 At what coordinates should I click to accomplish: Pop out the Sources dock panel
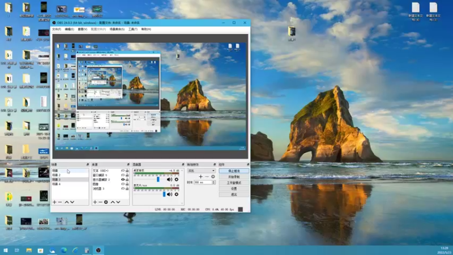(x=128, y=164)
